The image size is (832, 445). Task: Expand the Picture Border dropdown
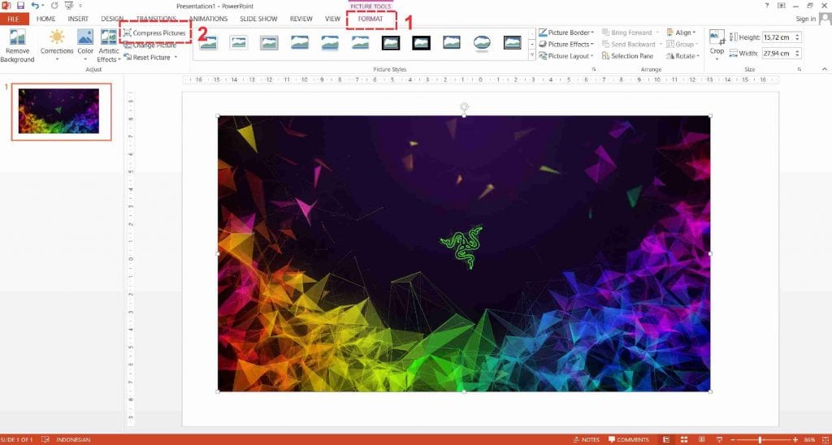click(x=570, y=32)
